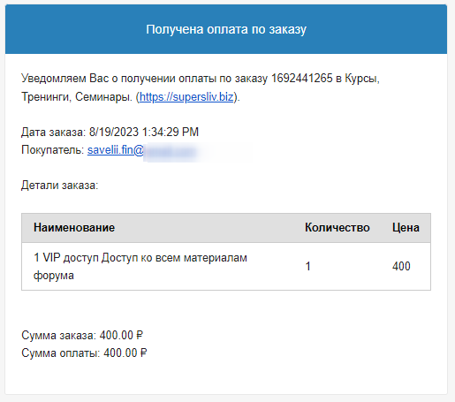Click the quantity value 1 in the table
455x402 pixels.
(x=308, y=267)
